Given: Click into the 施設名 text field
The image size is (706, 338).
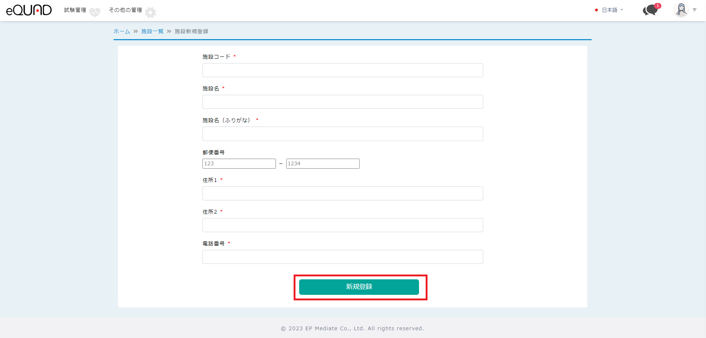Looking at the screenshot, I should click(x=342, y=102).
